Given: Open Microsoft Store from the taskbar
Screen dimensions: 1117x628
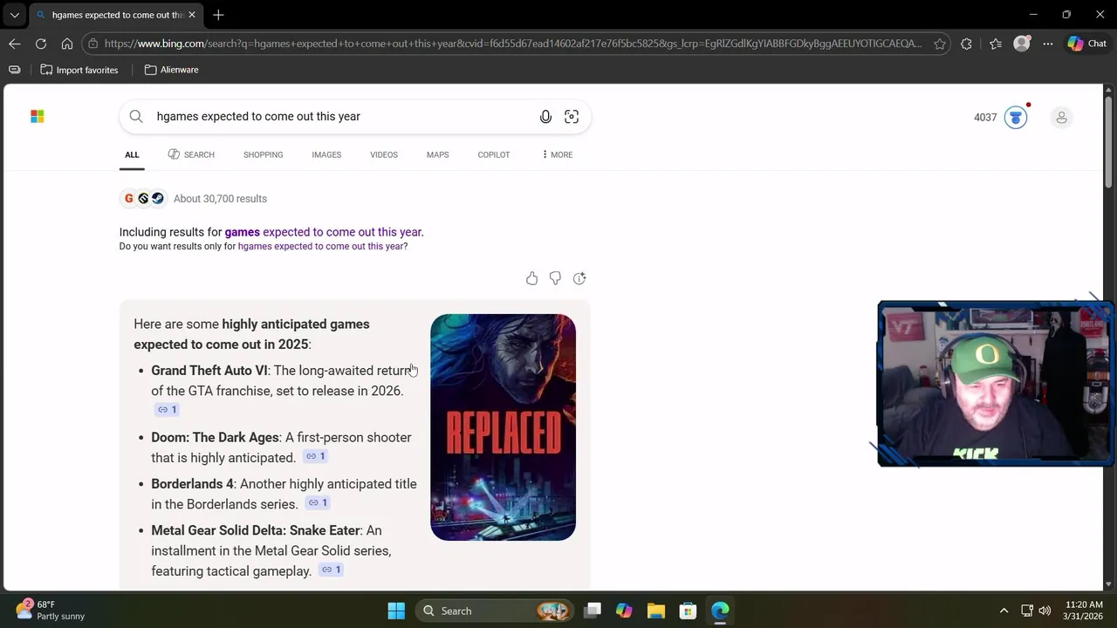Looking at the screenshot, I should [688, 611].
